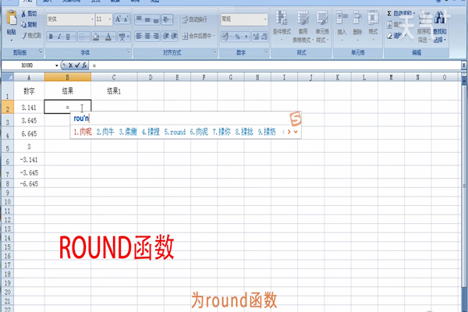The image size is (468, 312).
Task: Cut selection with the scissors icon
Action: [23, 14]
